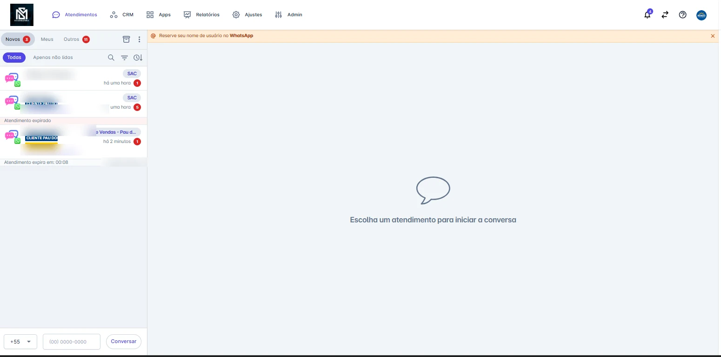Close the WhatsApp username banner
The width and height of the screenshot is (721, 357).
tap(713, 36)
